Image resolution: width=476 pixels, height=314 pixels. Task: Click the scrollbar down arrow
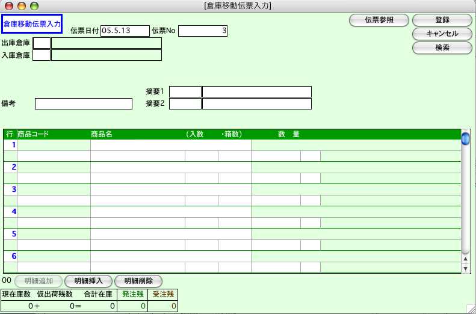465,268
